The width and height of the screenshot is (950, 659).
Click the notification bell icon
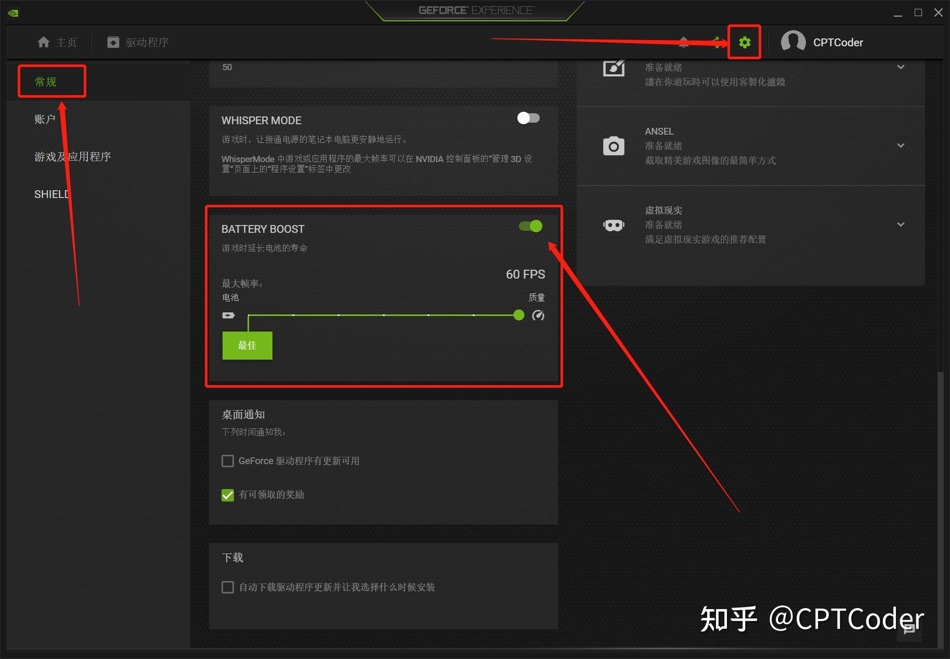684,42
